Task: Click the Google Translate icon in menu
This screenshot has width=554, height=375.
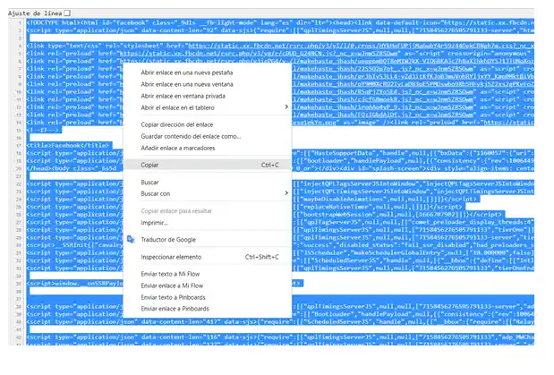Action: coord(131,240)
